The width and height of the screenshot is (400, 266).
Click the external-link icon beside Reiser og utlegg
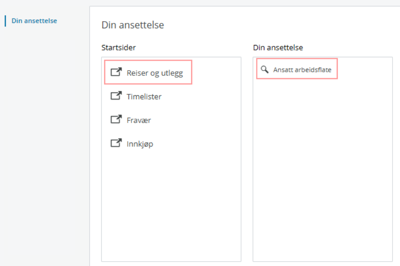116,72
